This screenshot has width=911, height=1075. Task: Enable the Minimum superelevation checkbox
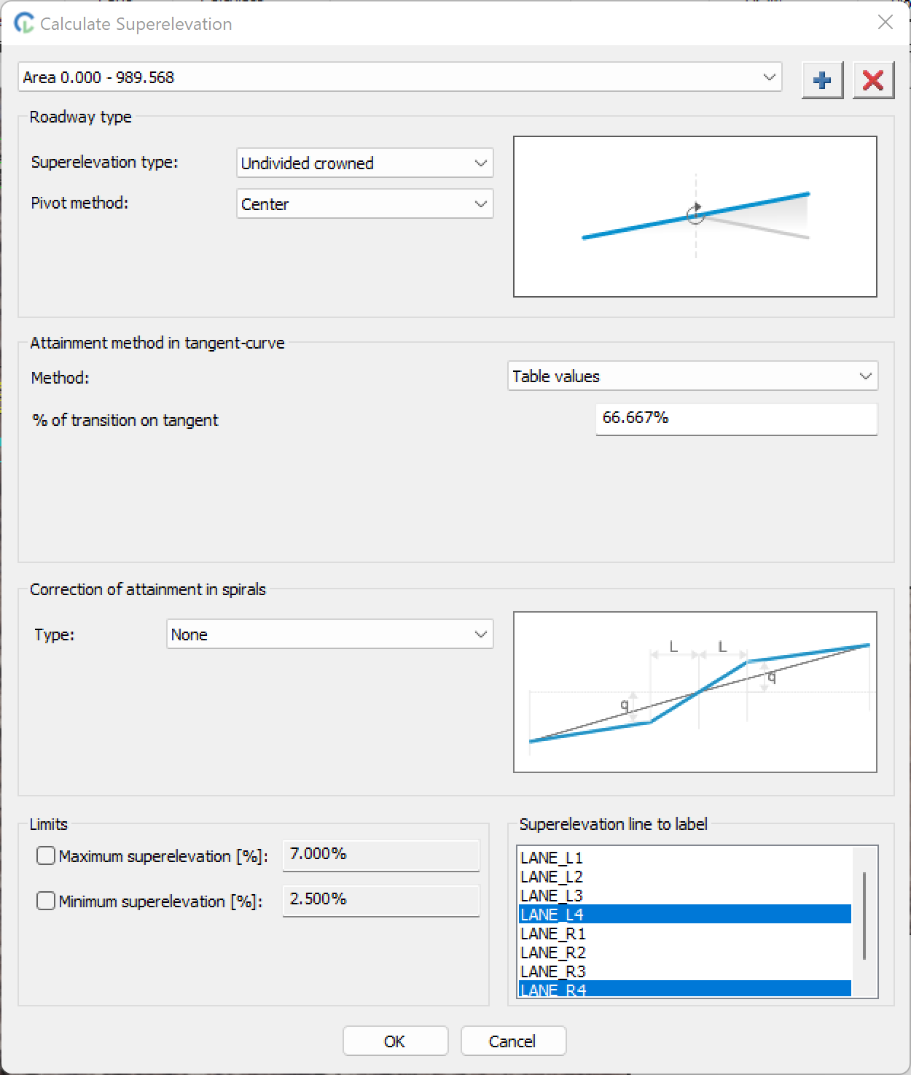(46, 901)
